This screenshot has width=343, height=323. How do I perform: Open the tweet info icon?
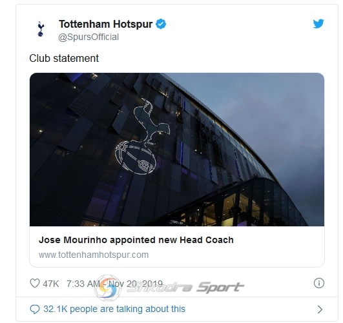point(319,283)
